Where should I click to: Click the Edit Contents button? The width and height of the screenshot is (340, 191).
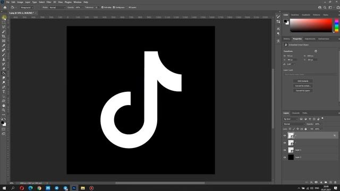click(x=303, y=81)
